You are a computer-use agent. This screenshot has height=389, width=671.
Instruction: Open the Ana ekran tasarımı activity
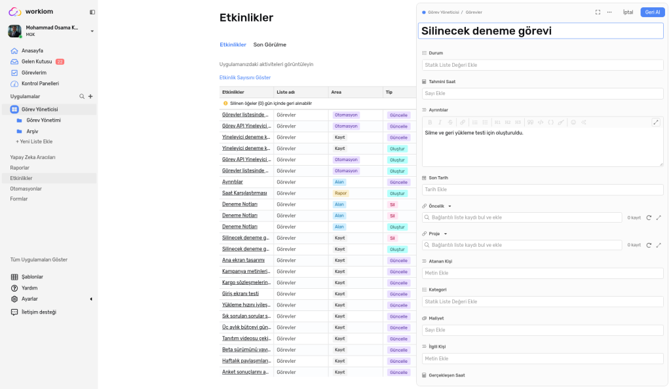[x=243, y=261]
